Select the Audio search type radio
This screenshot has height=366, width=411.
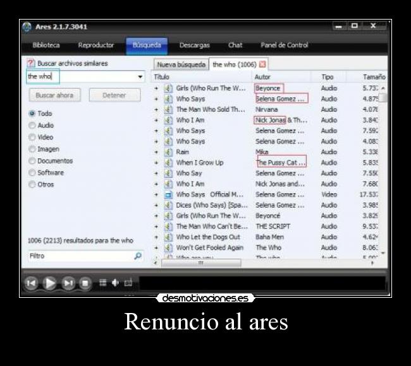click(x=32, y=126)
